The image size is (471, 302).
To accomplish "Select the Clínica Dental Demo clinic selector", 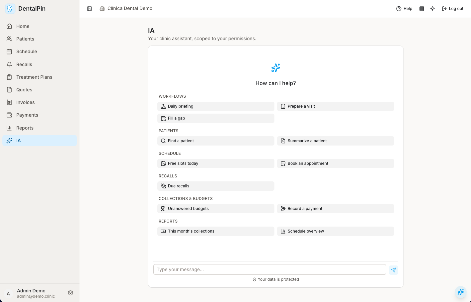I will (126, 9).
